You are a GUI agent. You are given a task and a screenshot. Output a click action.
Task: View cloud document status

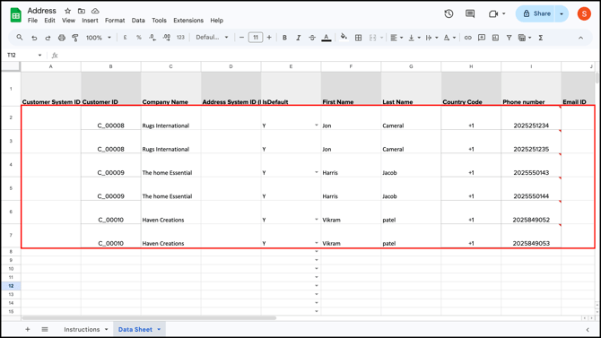click(x=95, y=11)
